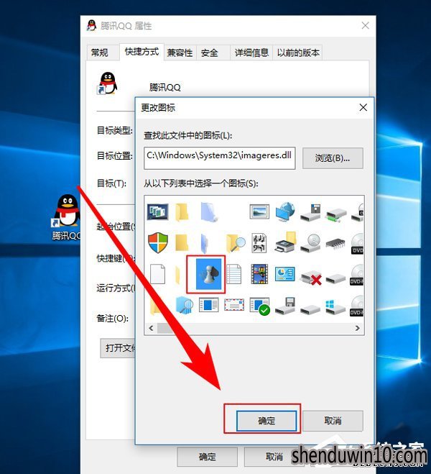View the 以前的版本 tab
The height and width of the screenshot is (474, 431).
tap(298, 53)
